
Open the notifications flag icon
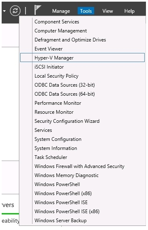coord(38,10)
